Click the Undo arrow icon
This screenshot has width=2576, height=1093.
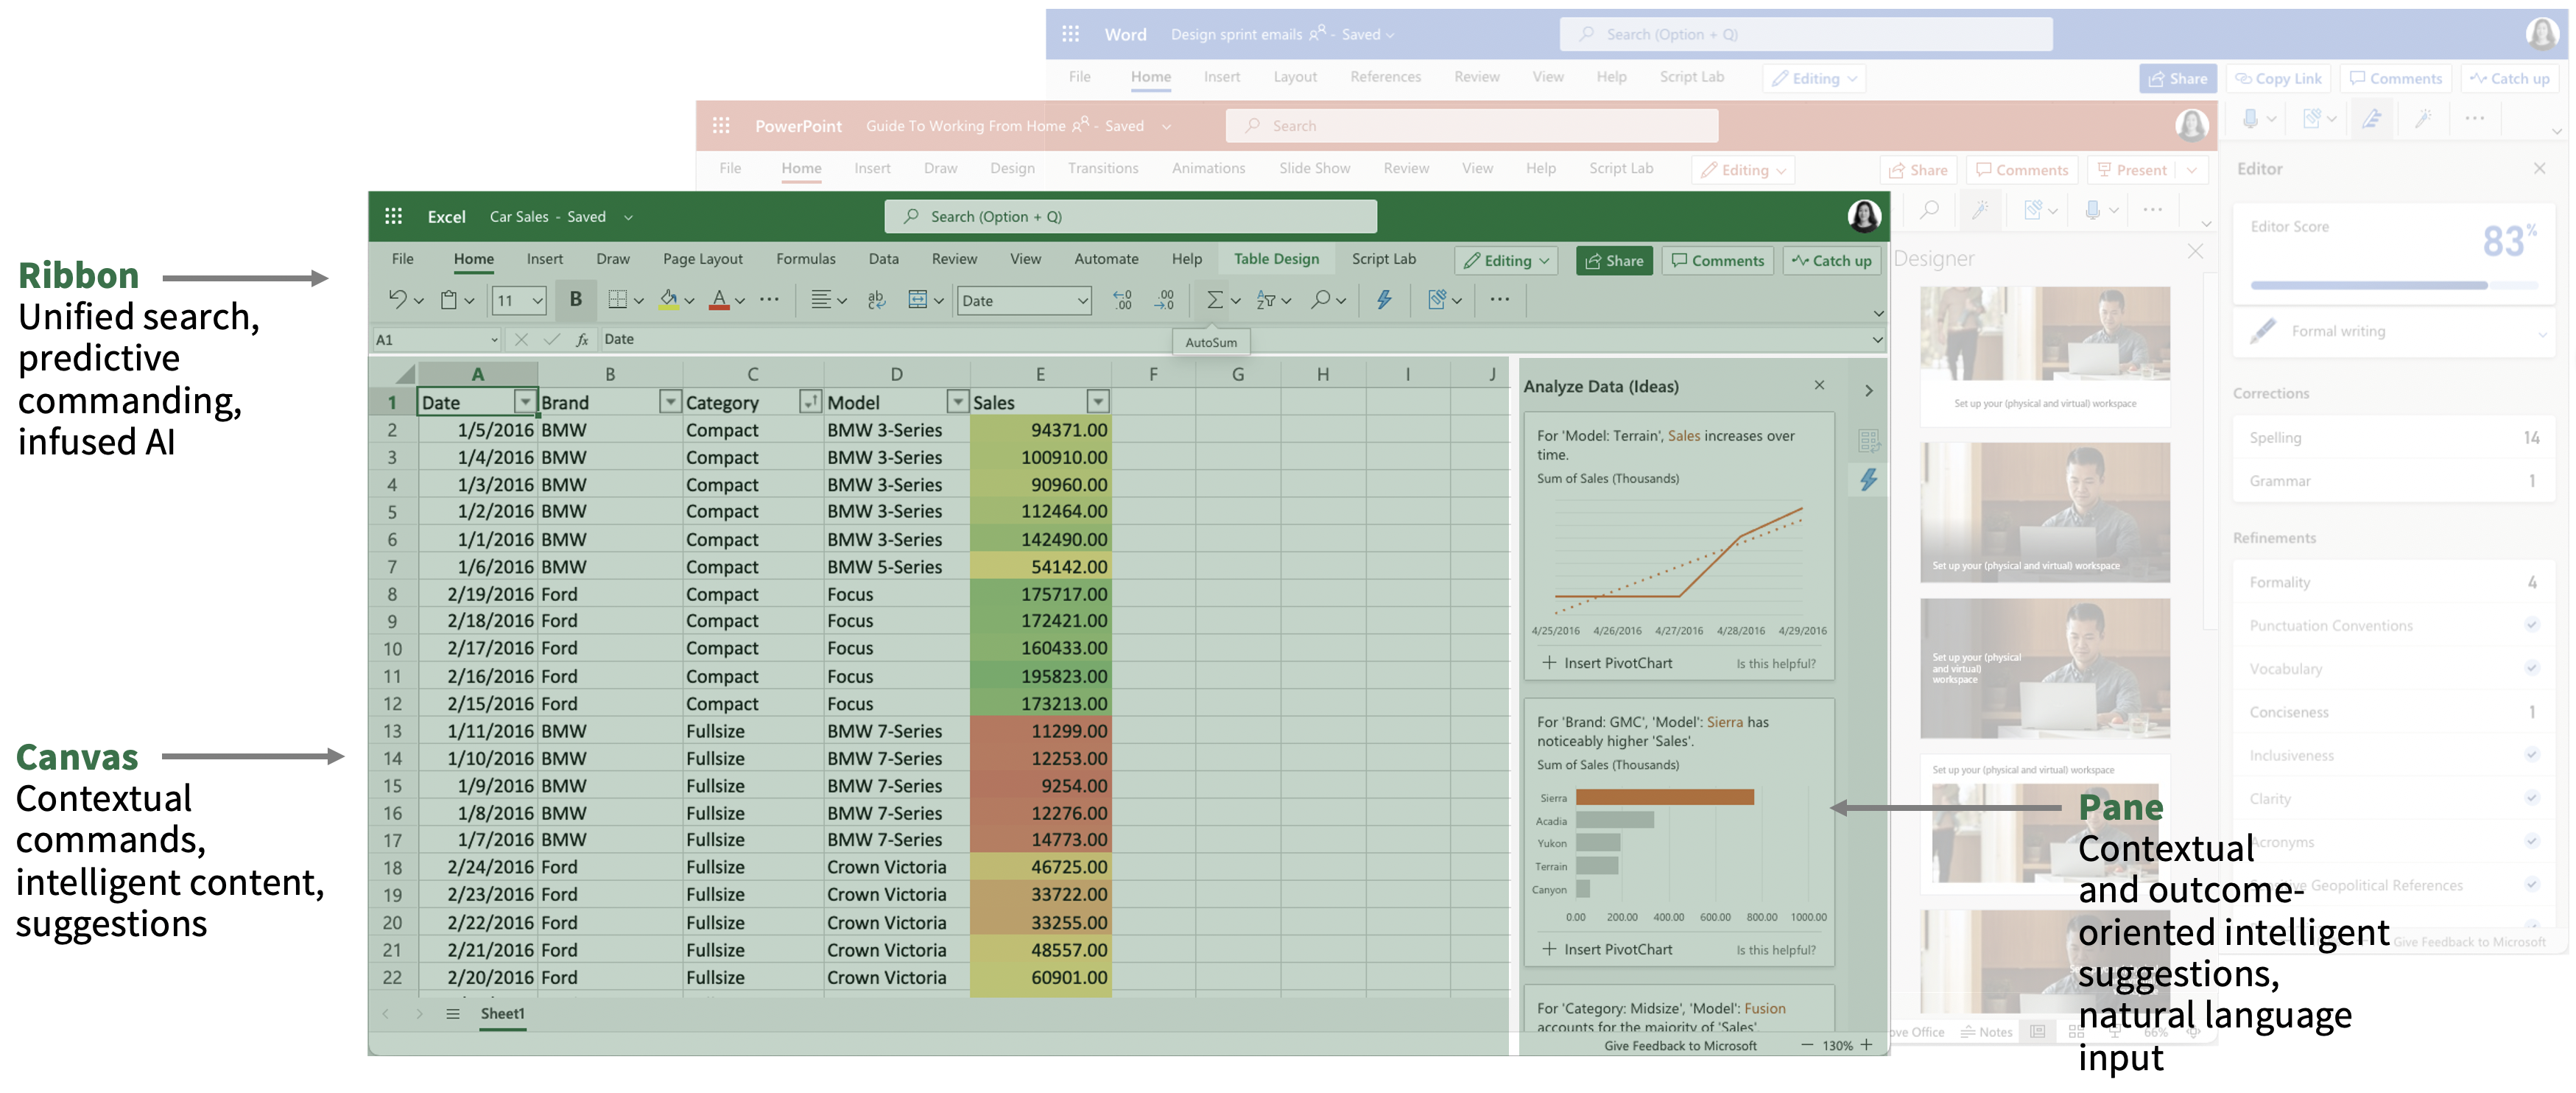pyautogui.click(x=397, y=300)
